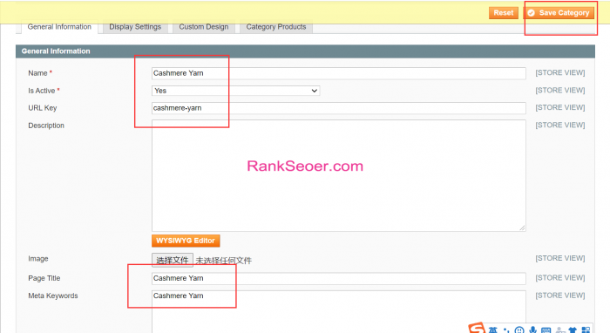This screenshot has width=610, height=333.
Task: Click the General Information section header
Action: click(305, 51)
